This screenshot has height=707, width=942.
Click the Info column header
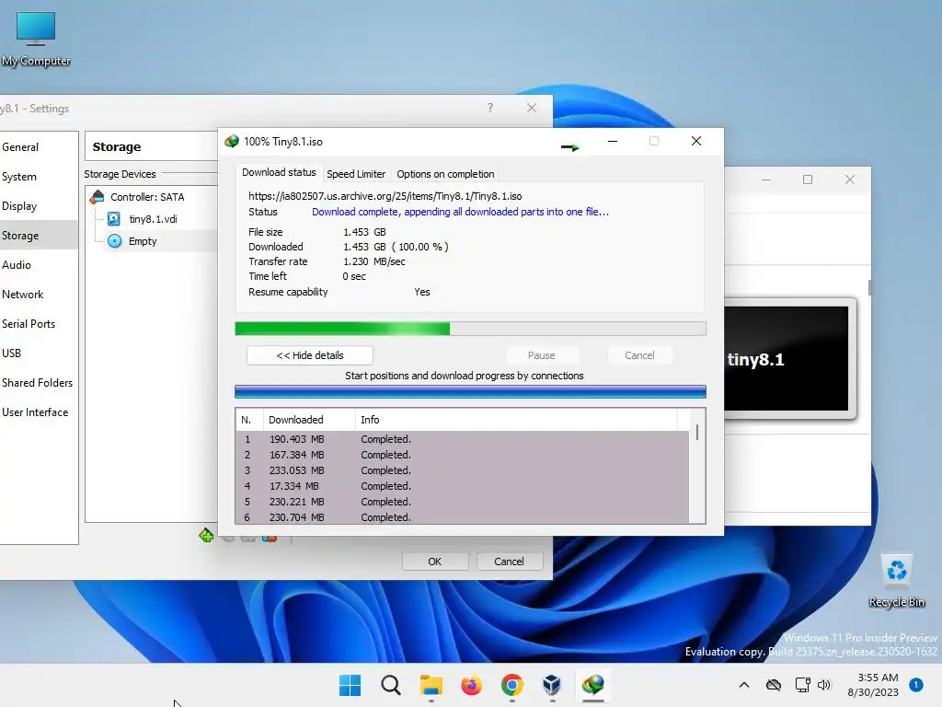[517, 420]
